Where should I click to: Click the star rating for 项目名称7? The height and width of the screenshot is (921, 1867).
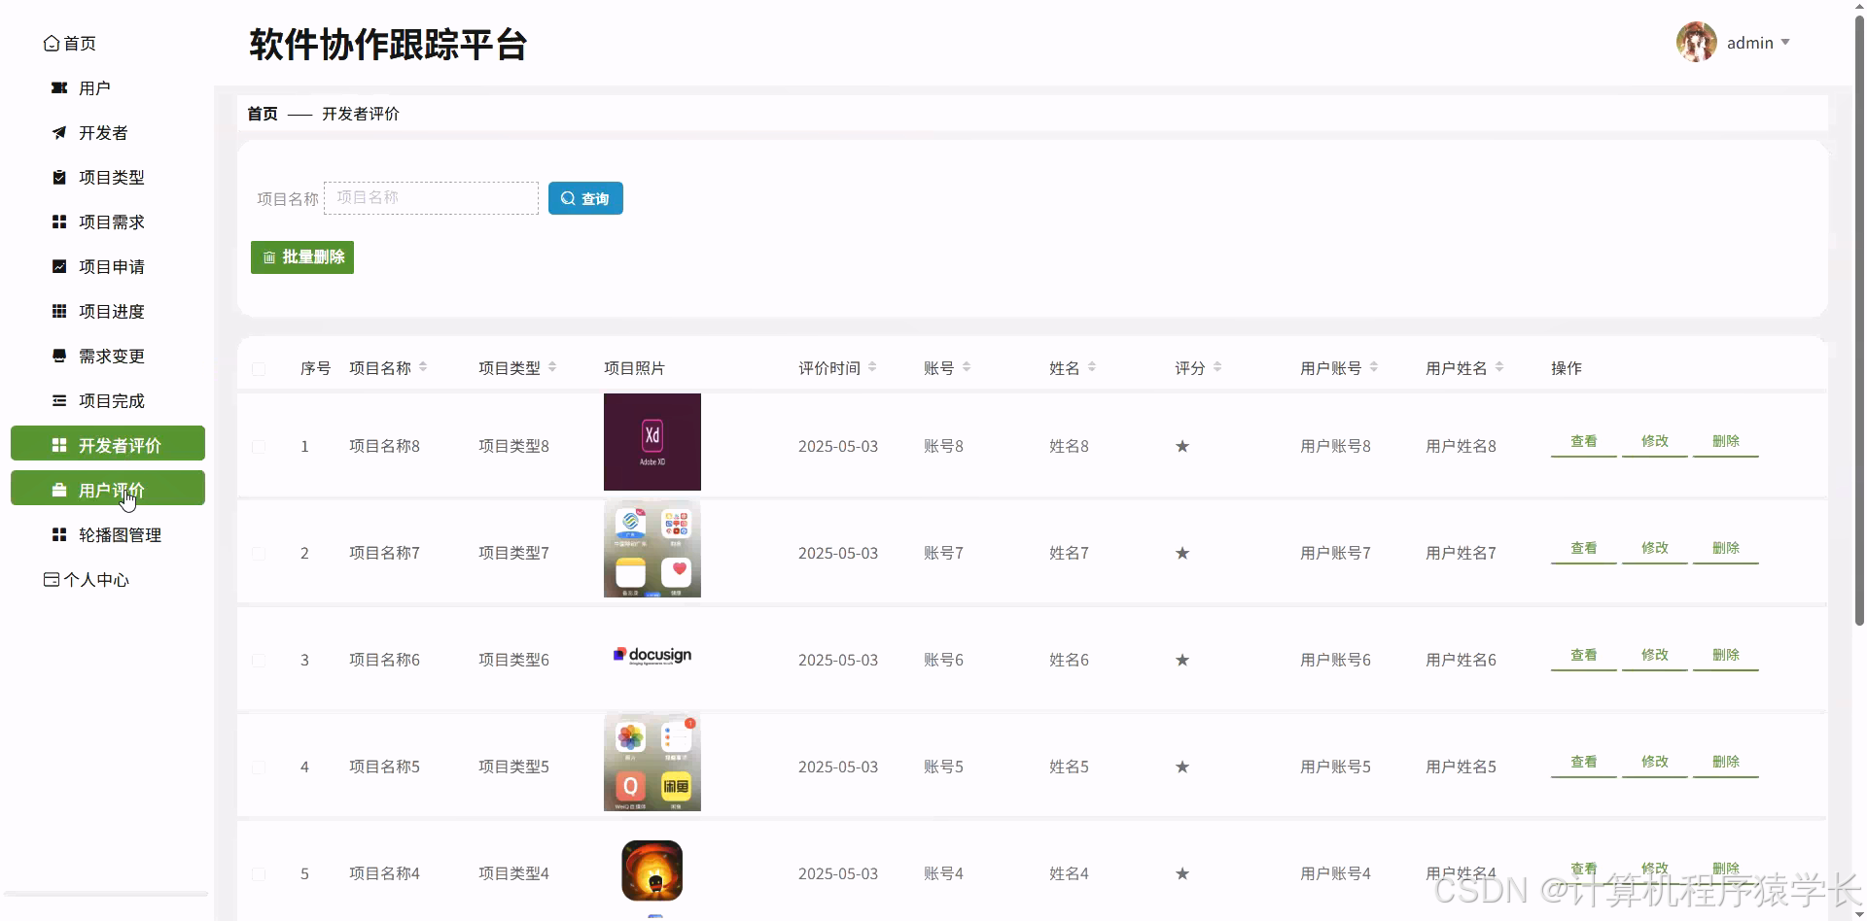(x=1181, y=553)
